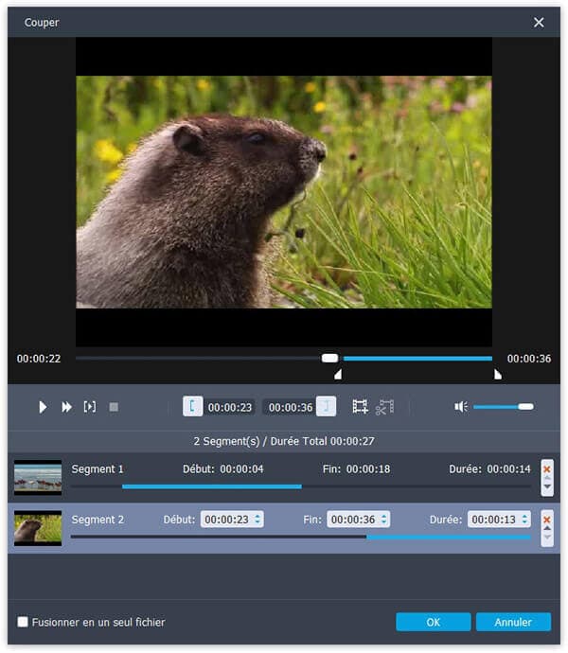Mute audio with the speaker icon
Viewport: 568px width, 653px height.
point(461,407)
